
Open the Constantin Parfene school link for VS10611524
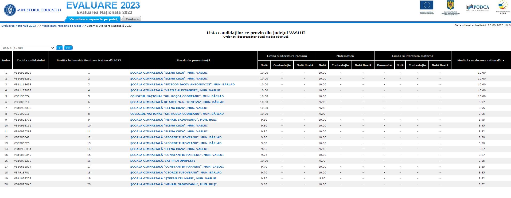pos(177,167)
